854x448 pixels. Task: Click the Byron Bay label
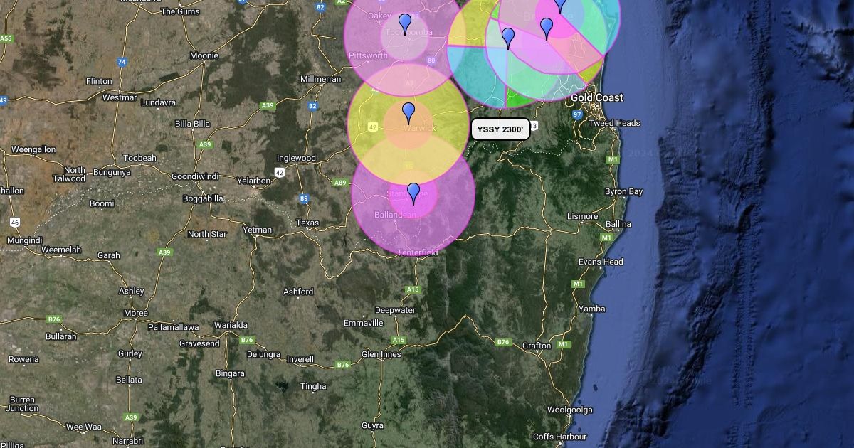pyautogui.click(x=623, y=191)
